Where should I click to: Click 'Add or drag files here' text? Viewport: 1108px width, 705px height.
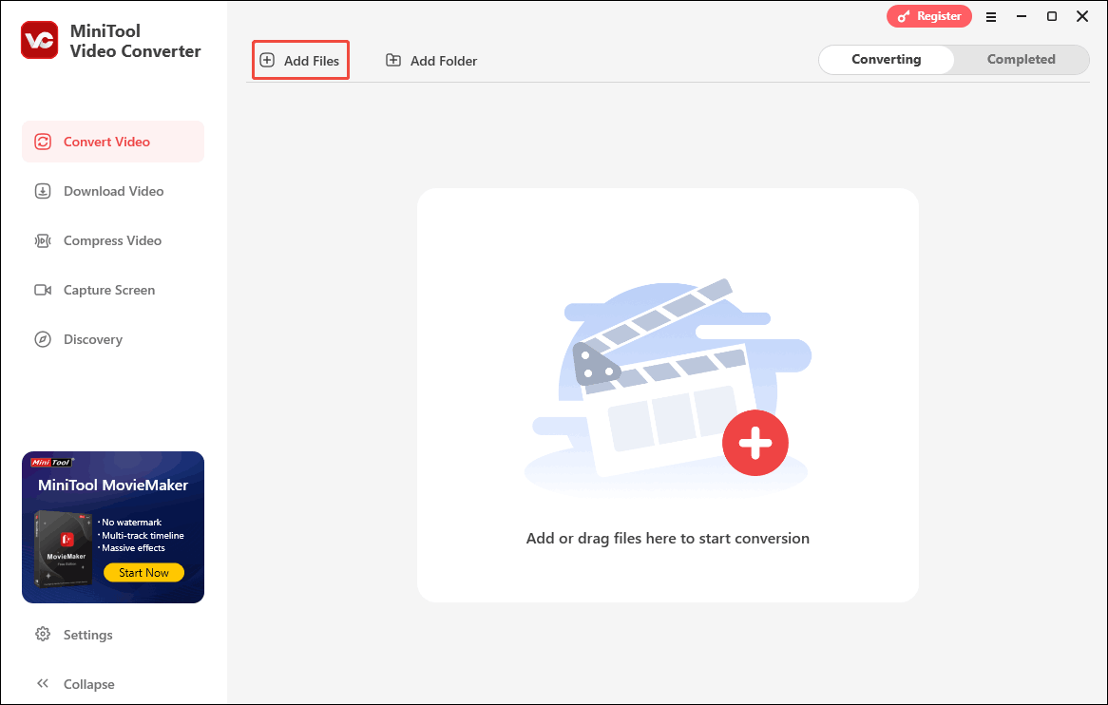[668, 539]
